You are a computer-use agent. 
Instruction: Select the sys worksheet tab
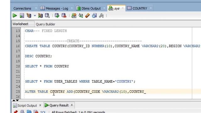[117, 8]
